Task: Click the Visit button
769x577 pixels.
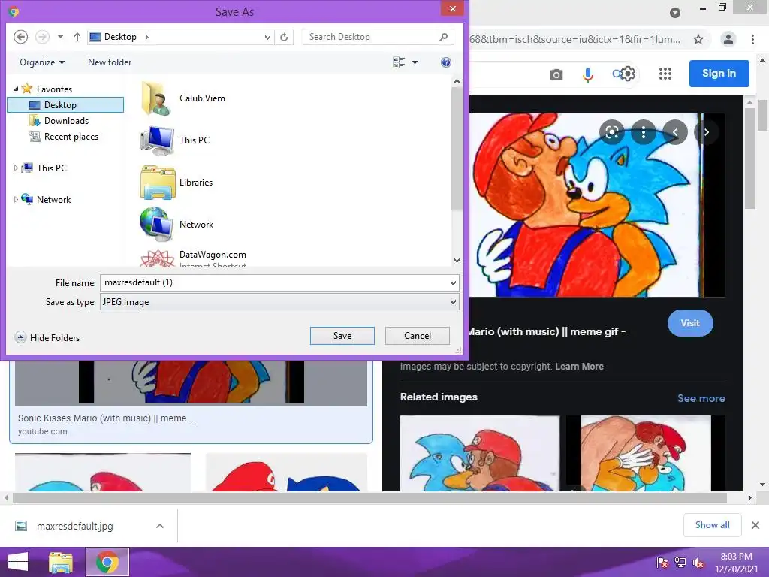Action: (x=690, y=323)
